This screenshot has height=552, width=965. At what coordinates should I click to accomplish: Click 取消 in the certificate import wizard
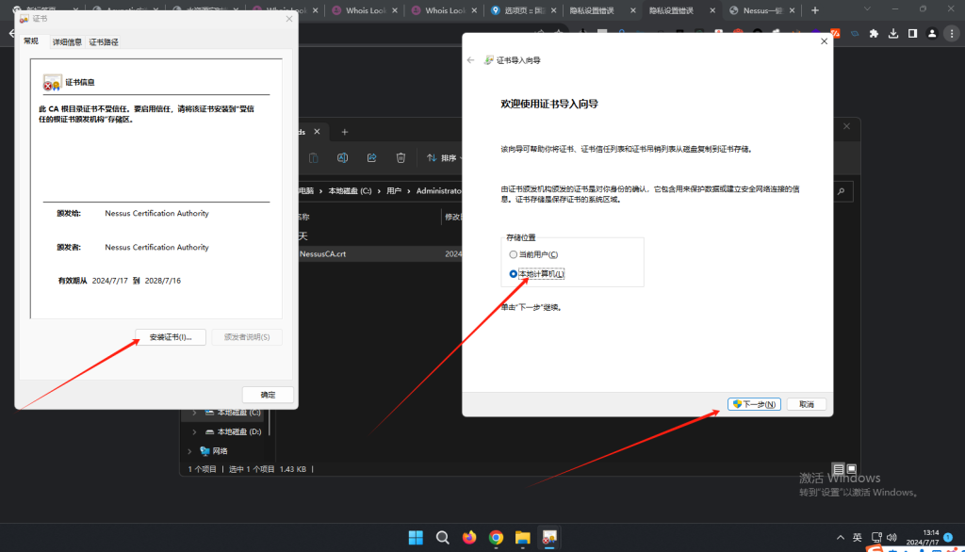pos(807,404)
